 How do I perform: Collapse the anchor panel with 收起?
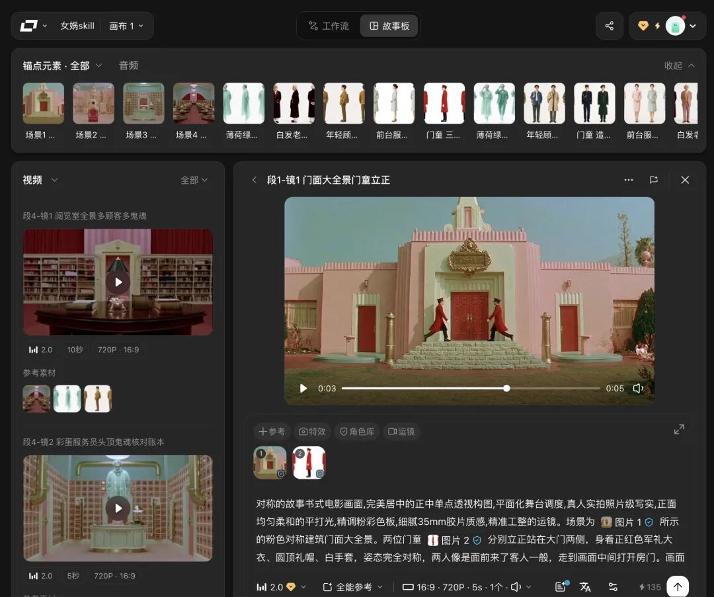click(679, 65)
